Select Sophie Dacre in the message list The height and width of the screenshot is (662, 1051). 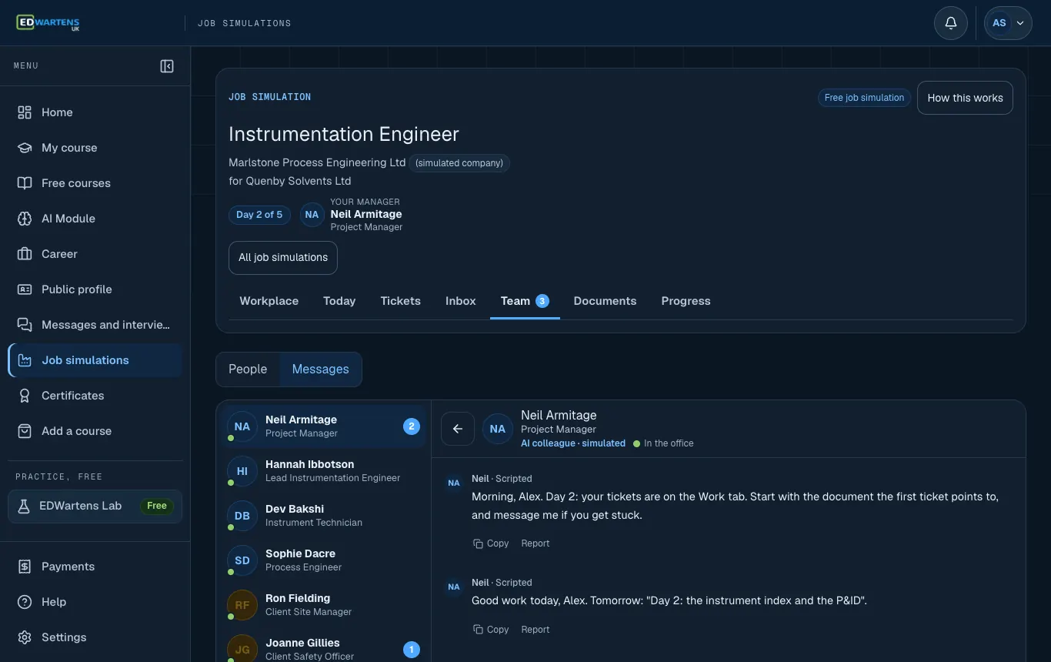323,560
